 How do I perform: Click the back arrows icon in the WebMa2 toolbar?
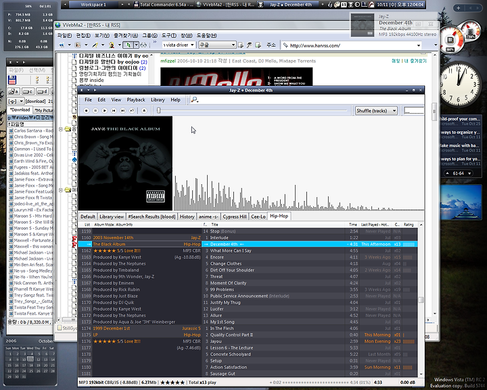(62, 45)
